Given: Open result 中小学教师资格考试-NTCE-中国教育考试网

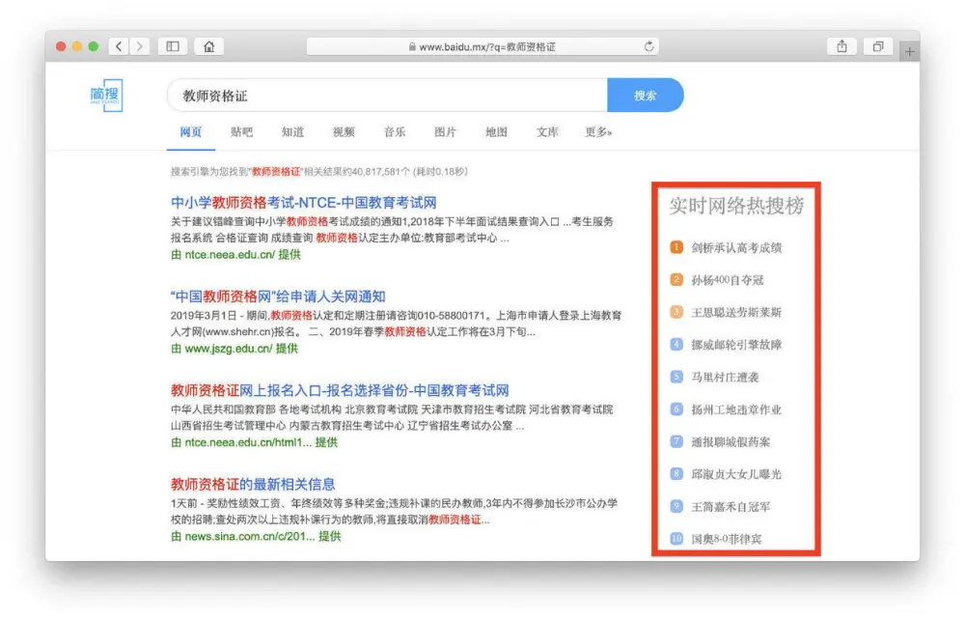Looking at the screenshot, I should (x=303, y=202).
